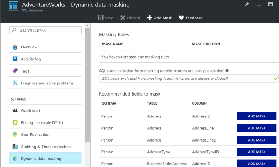Click the purple Tags icon
279x167 pixels.
[x=15, y=71]
